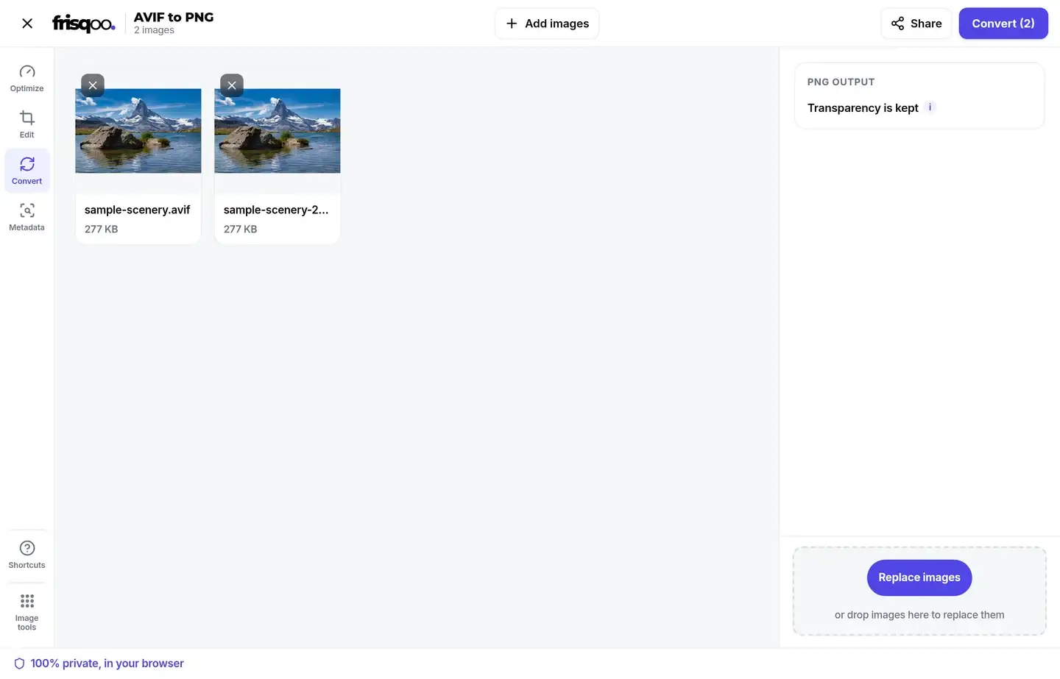Viewport: 1060px width, 679px height.
Task: Click the 277 KB size under sample-scenery-2
Action: click(241, 229)
